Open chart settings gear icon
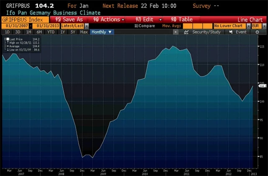Viewport: 268px width, 176px height. [x=257, y=32]
